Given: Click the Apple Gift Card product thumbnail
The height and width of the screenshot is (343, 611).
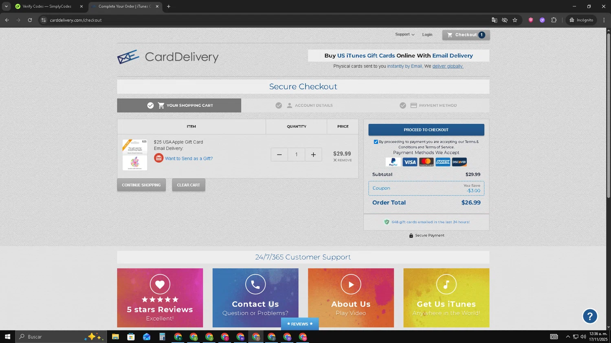Looking at the screenshot, I should (135, 155).
